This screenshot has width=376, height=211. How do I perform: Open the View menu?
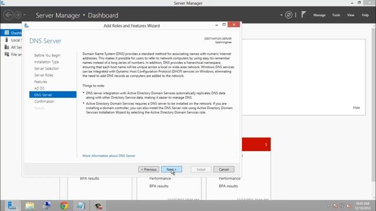pos(350,15)
